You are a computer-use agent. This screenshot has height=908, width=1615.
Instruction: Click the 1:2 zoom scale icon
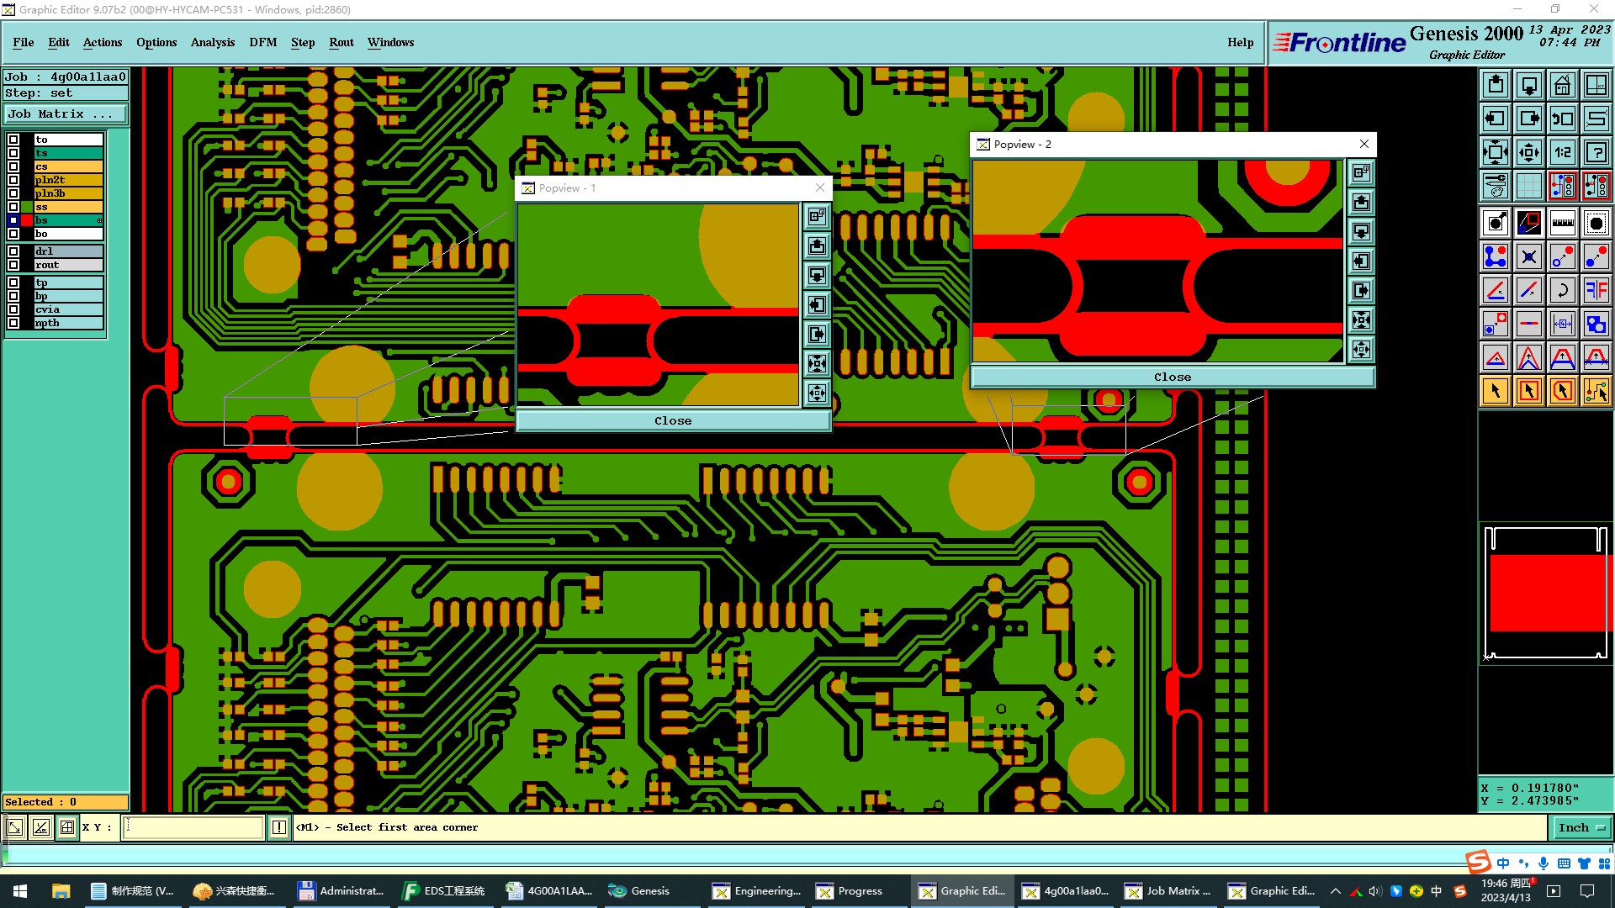(1563, 152)
